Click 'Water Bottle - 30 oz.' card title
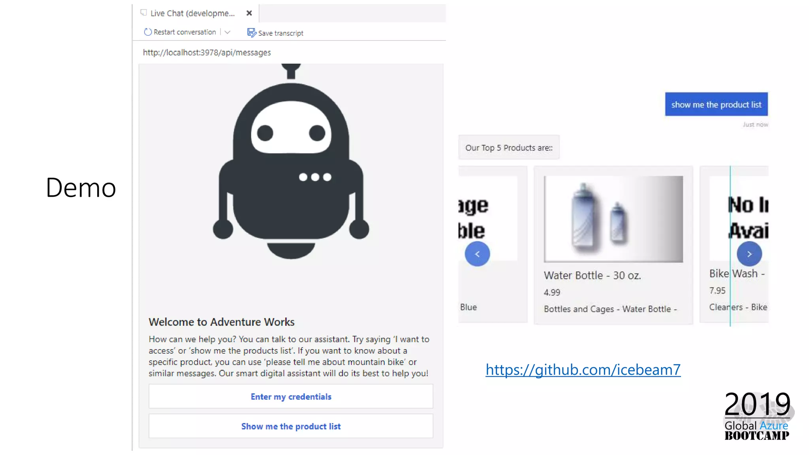This screenshot has width=809, height=455. [592, 275]
